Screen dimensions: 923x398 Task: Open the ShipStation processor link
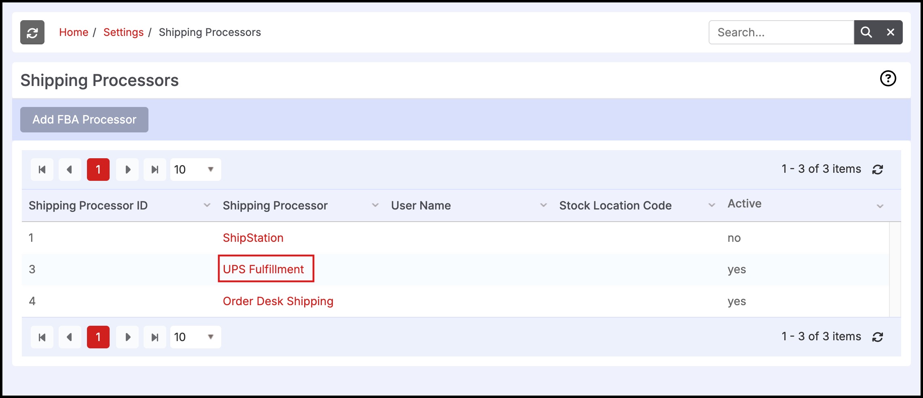click(253, 238)
